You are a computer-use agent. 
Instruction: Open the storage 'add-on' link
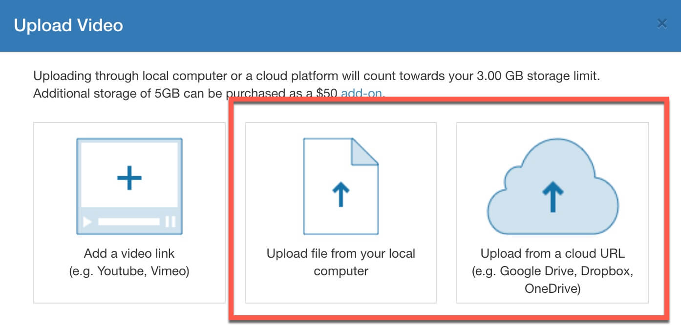tap(362, 93)
